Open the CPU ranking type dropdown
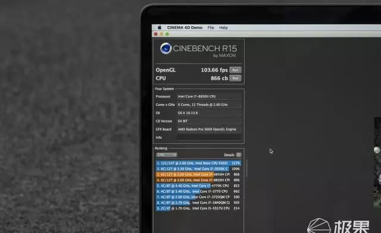Viewport: 381px width, 233px height. coord(167,155)
